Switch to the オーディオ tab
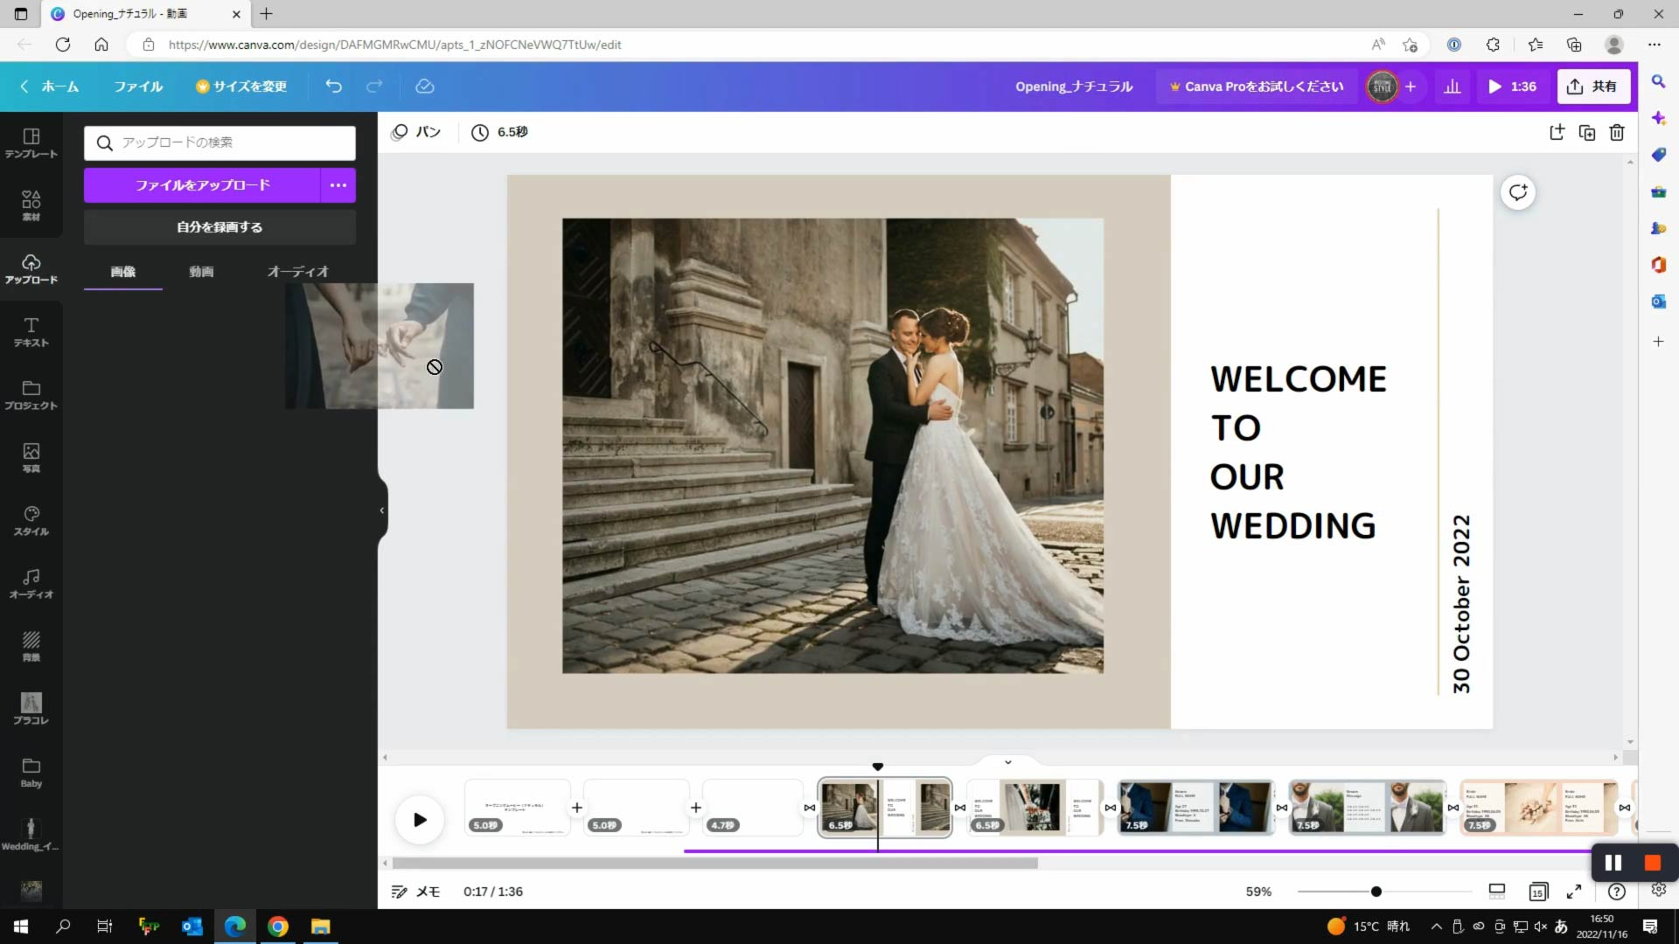The width and height of the screenshot is (1679, 944). click(x=297, y=272)
